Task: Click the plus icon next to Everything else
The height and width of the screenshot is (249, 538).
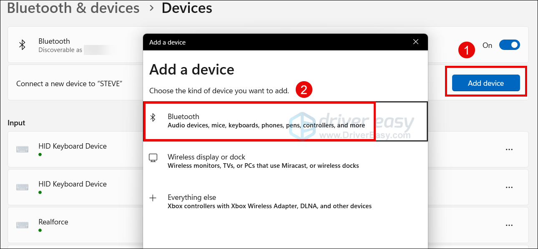Action: (153, 198)
